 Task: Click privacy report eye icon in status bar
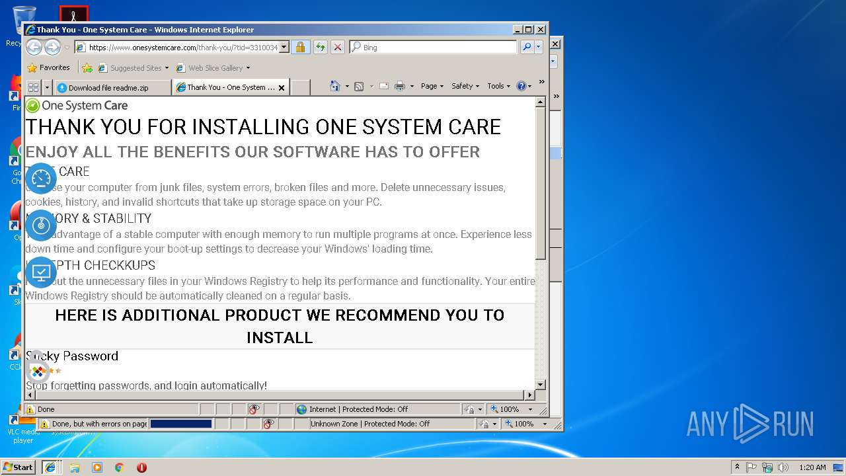(x=254, y=409)
